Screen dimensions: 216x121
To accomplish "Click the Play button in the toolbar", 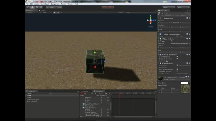I will (103, 7).
